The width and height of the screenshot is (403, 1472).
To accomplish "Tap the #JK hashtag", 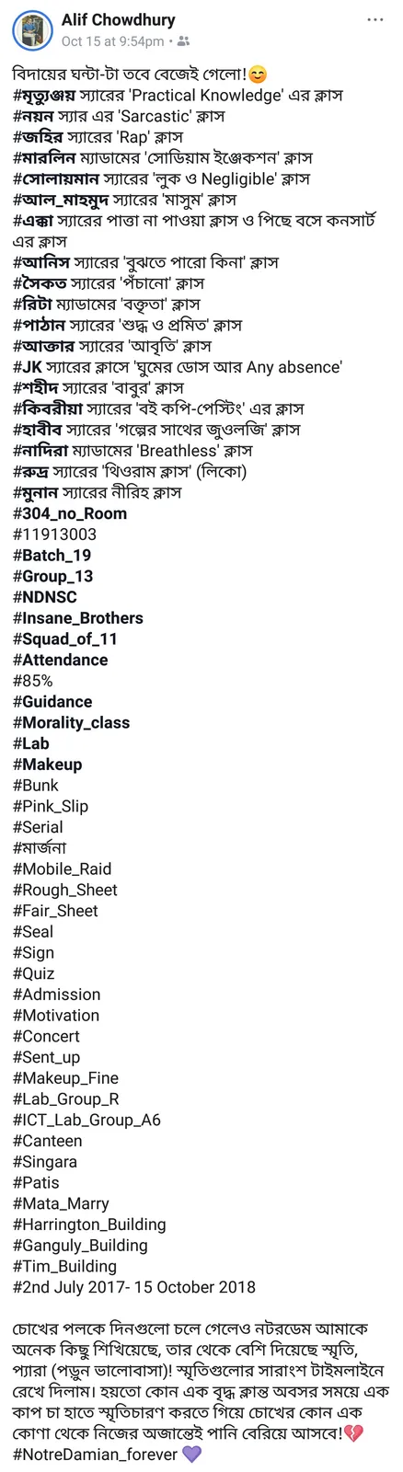I will [x=28, y=367].
